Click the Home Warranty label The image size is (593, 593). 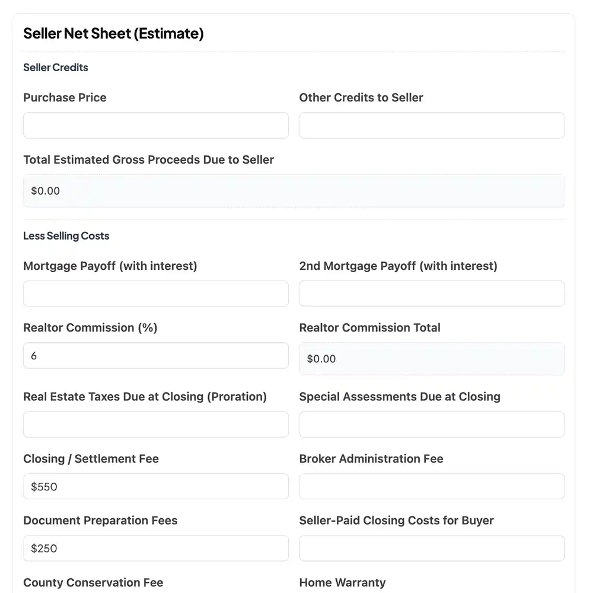click(x=342, y=582)
